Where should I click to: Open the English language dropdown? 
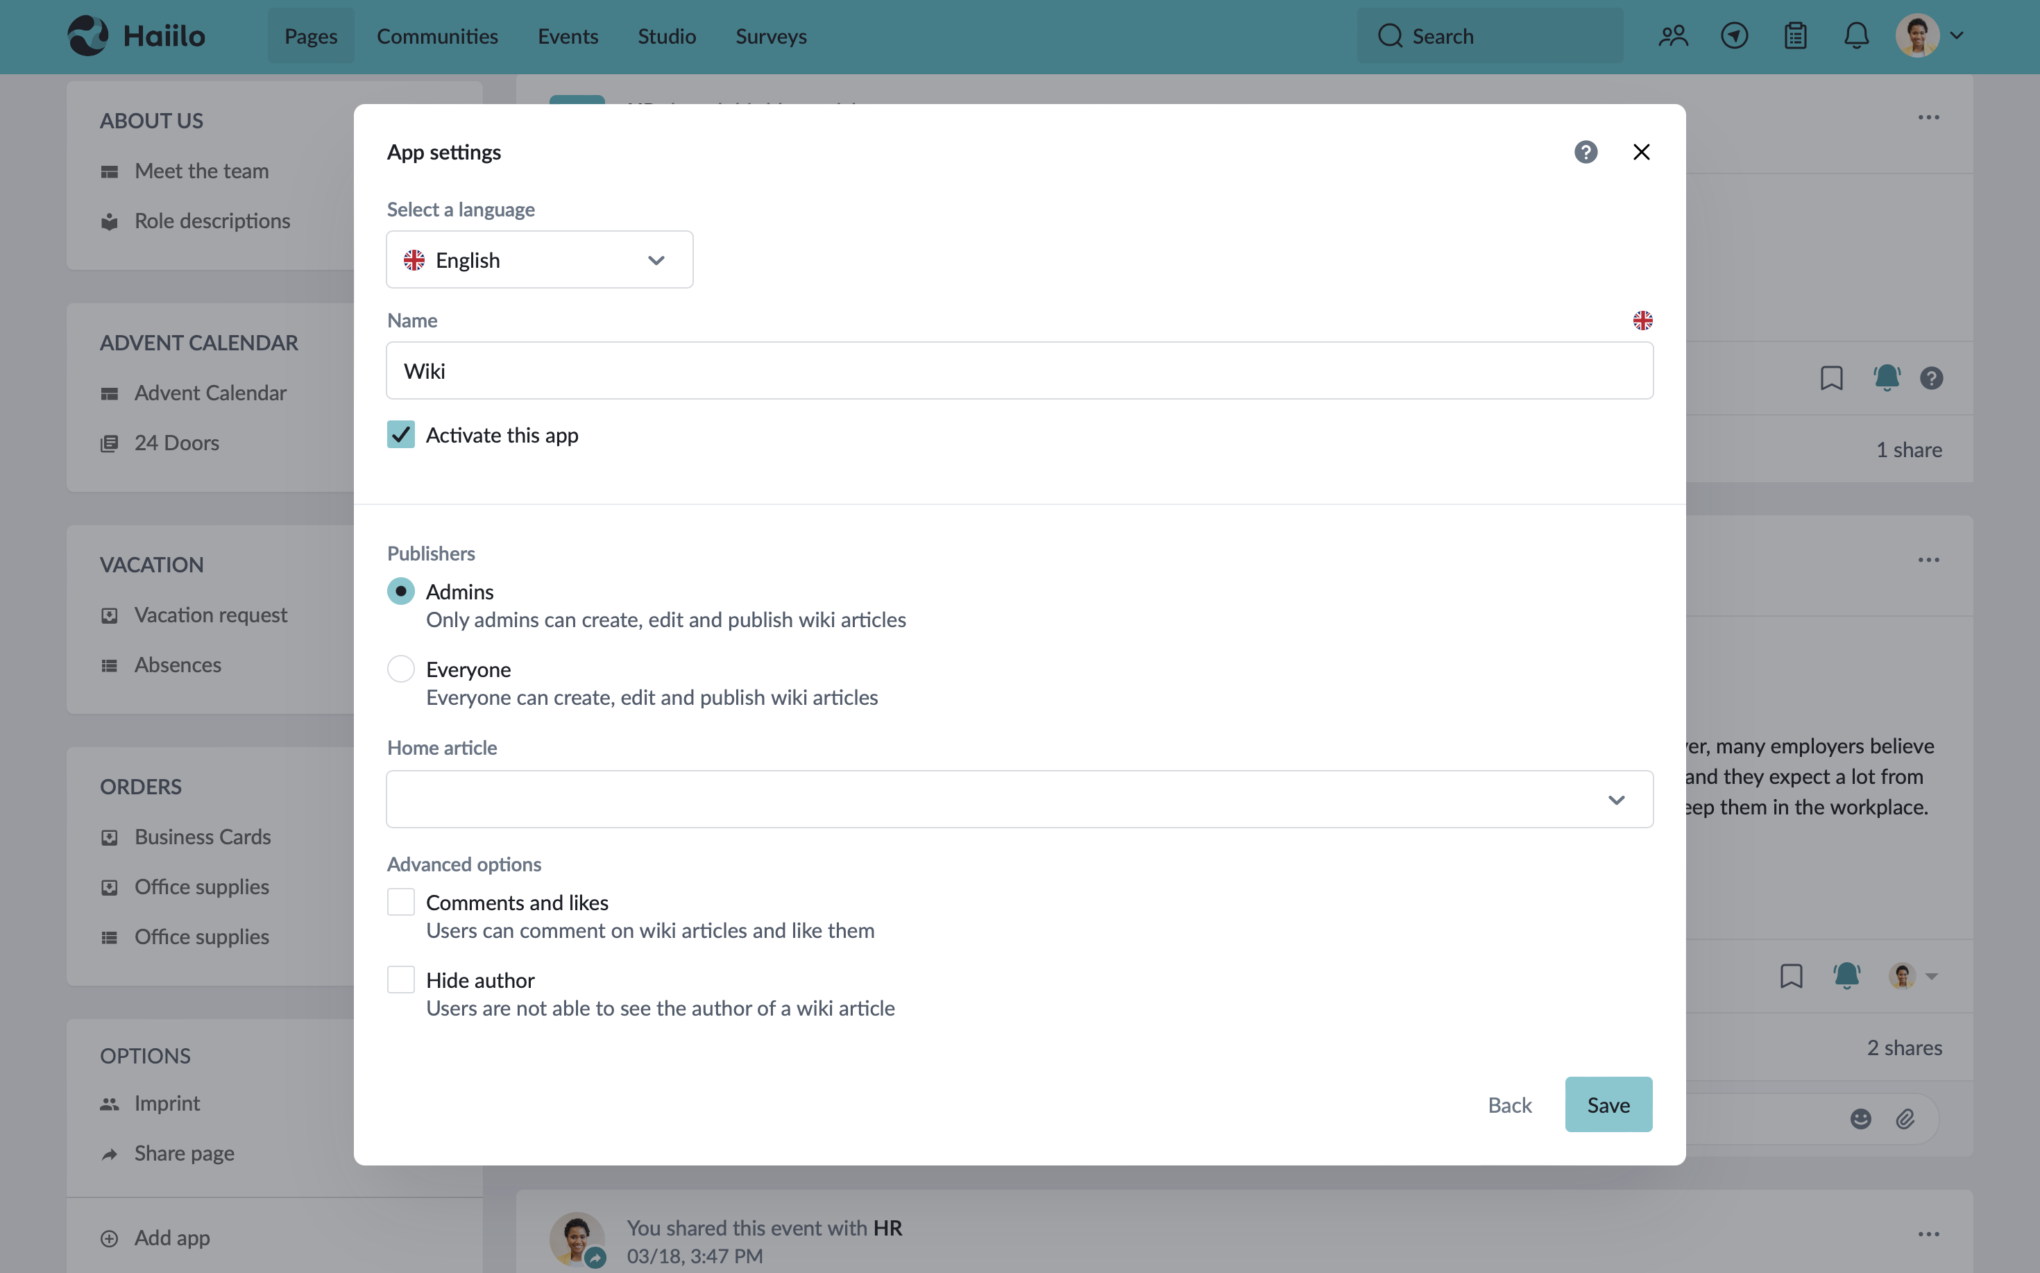pyautogui.click(x=540, y=259)
